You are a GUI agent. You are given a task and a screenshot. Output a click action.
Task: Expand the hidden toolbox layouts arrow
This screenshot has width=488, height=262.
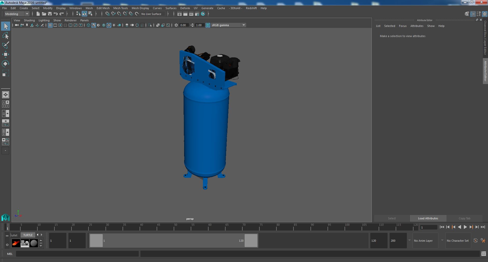5,151
